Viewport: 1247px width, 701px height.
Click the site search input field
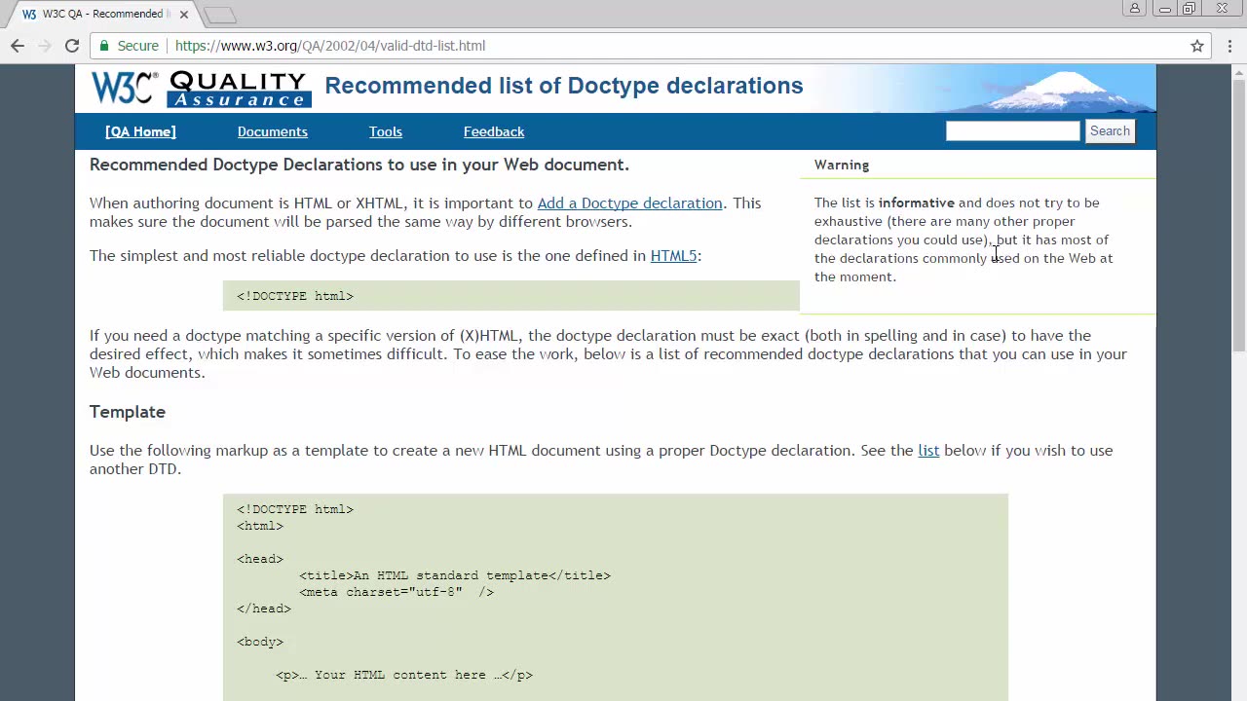pyautogui.click(x=1012, y=131)
